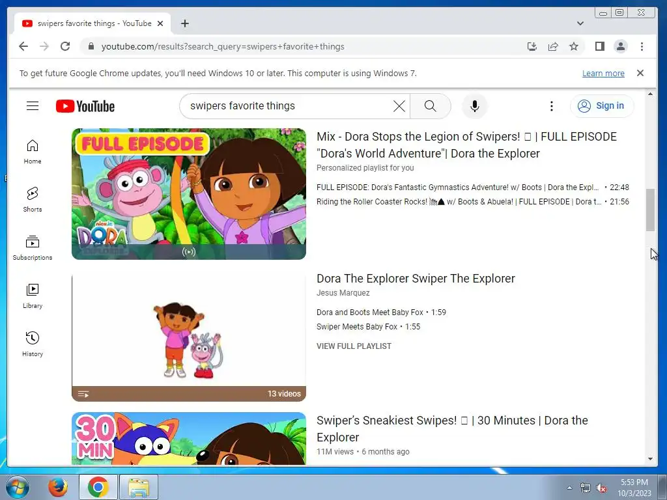Expand the tab search dropdown arrow

point(580,23)
